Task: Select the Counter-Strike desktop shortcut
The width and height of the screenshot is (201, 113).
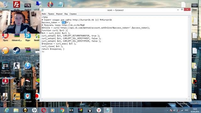Action: point(17,67)
